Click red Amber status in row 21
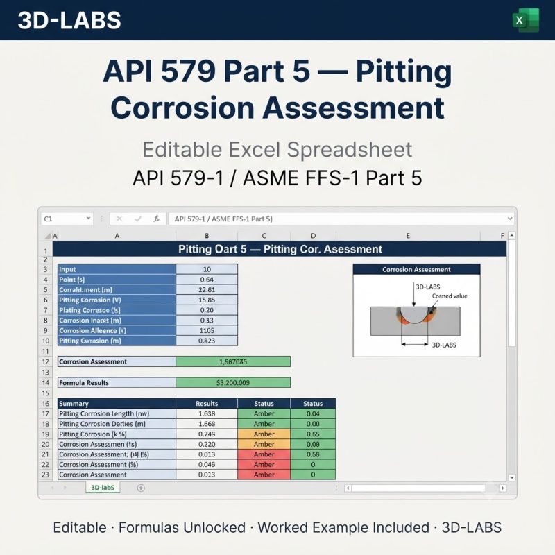Image resolution: width=555 pixels, height=555 pixels. click(x=264, y=454)
